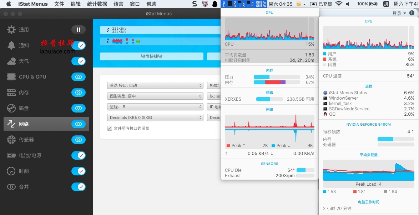Click the keyboard shortcuts button
419x215 pixels.
click(x=152, y=56)
